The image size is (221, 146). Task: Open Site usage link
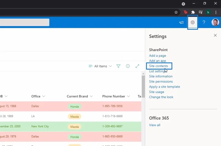[x=156, y=92]
